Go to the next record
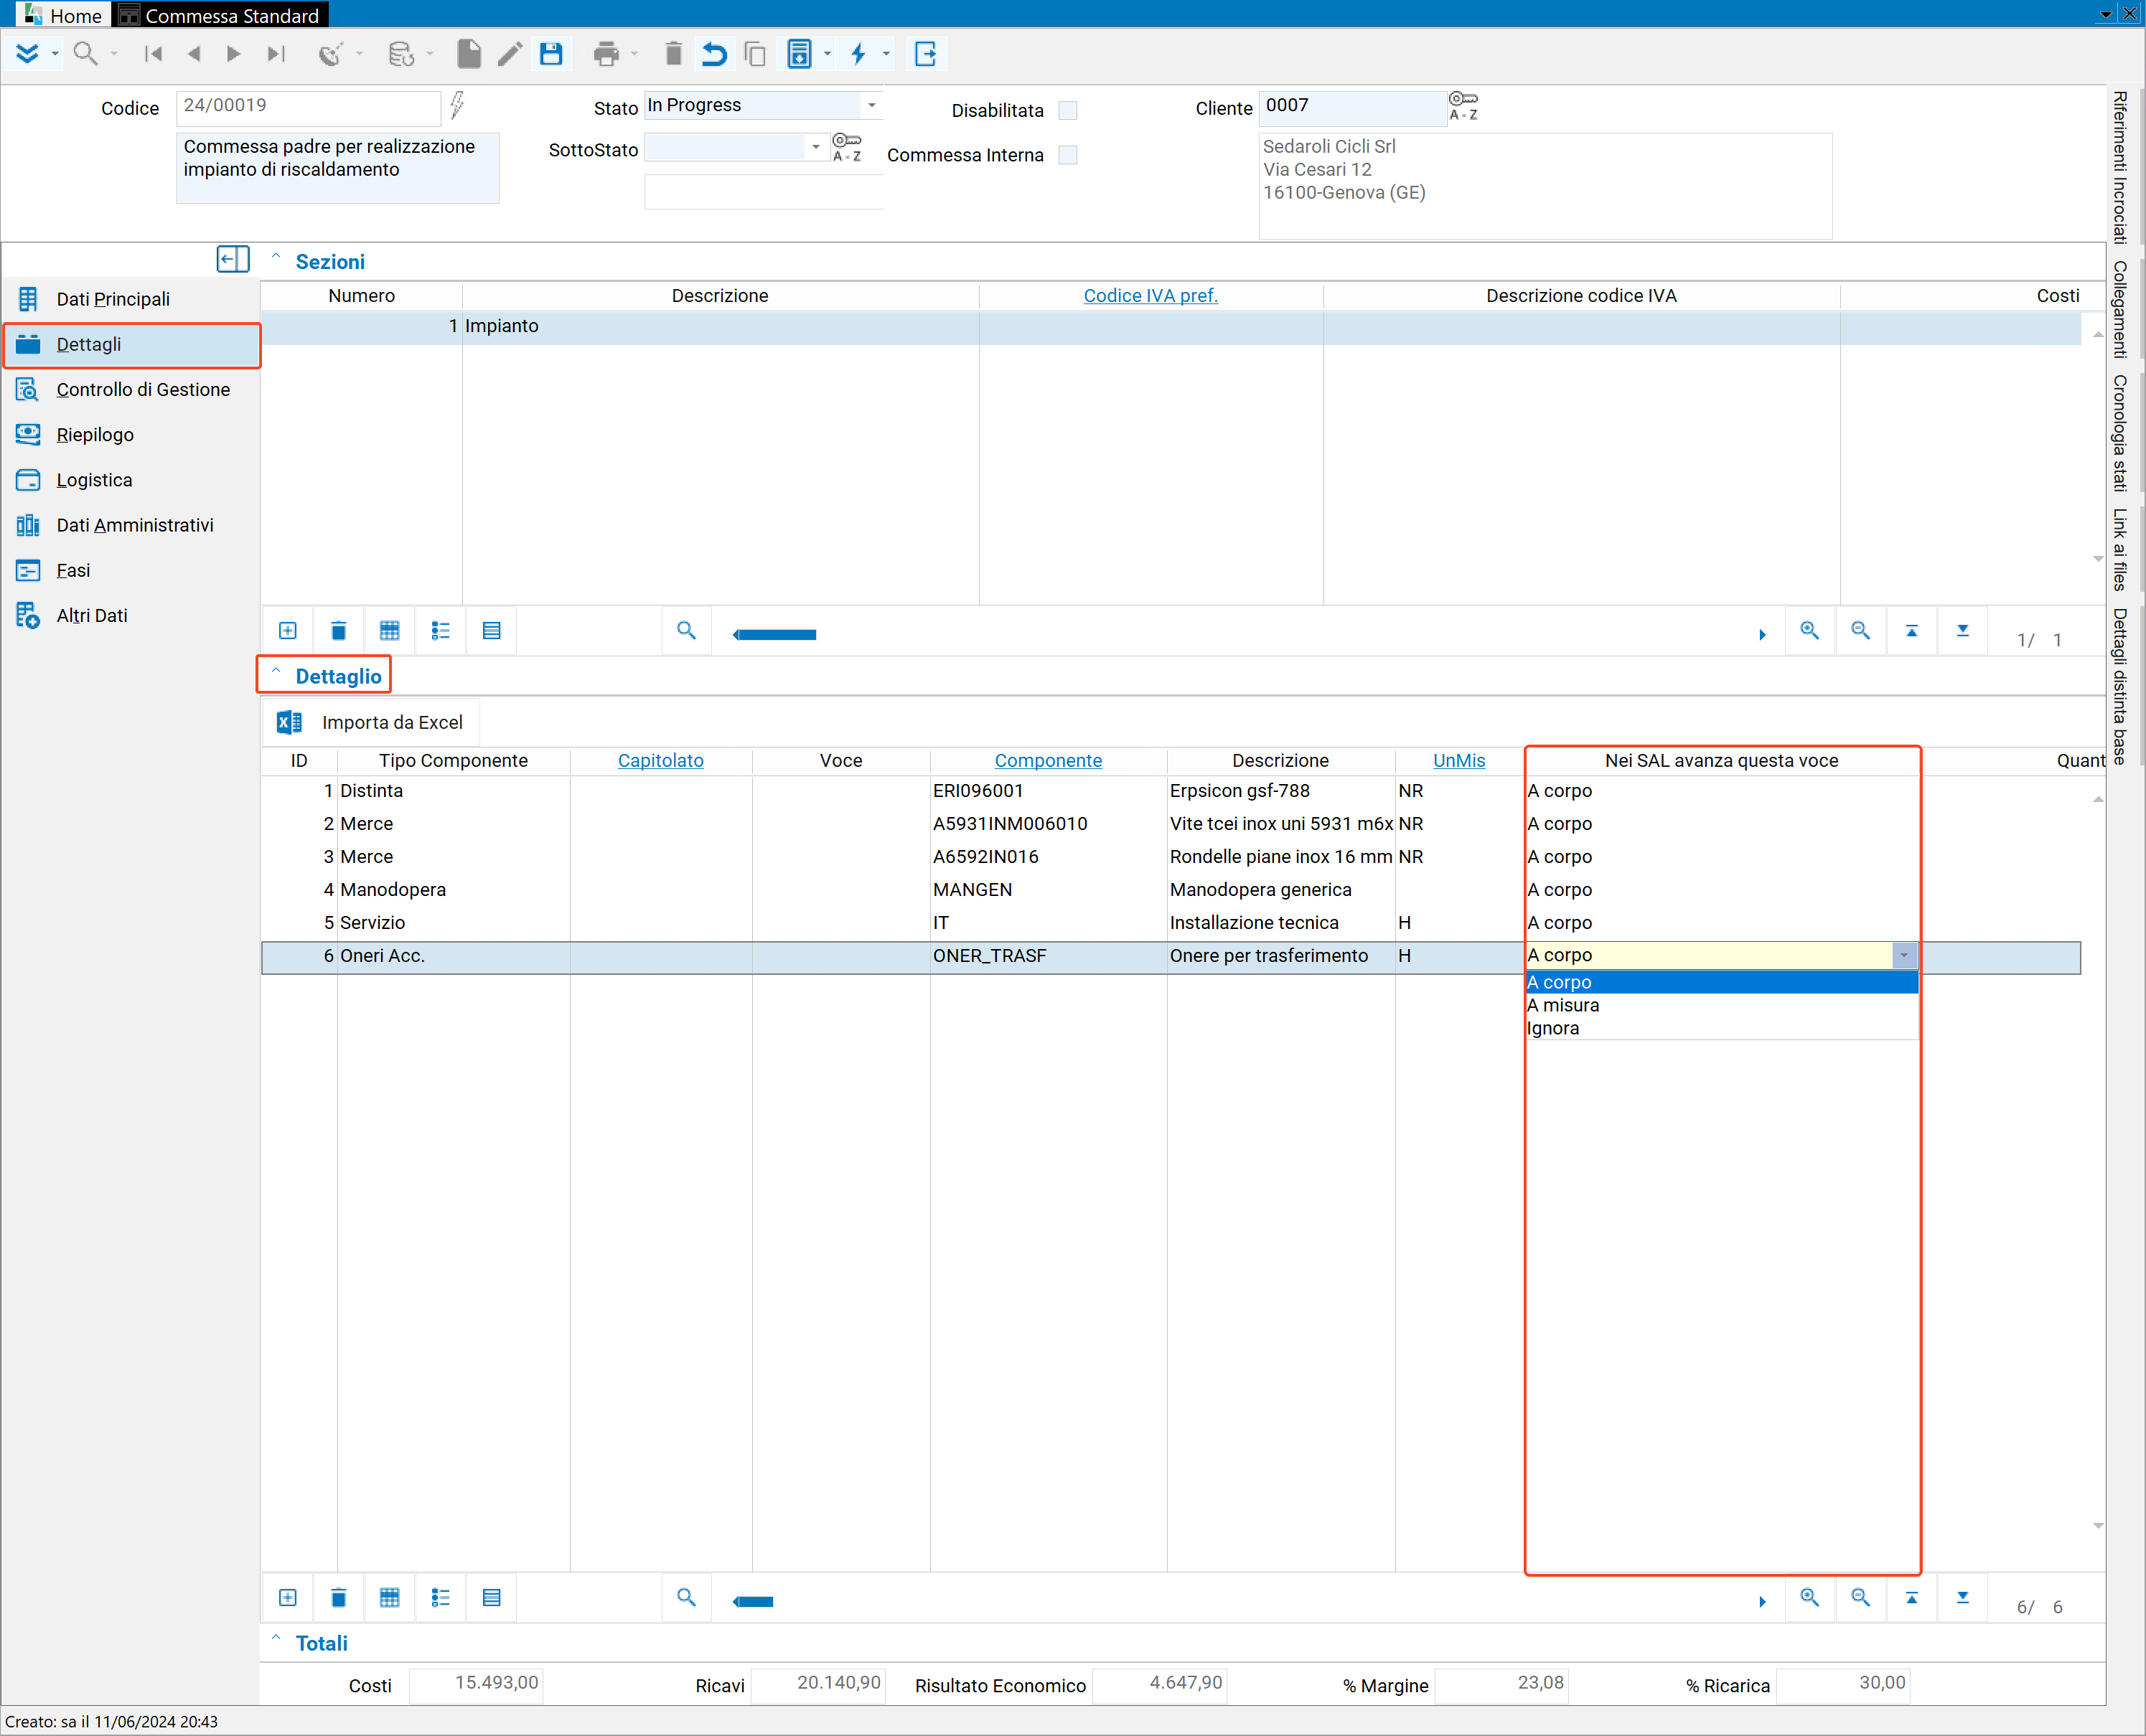 (x=234, y=54)
